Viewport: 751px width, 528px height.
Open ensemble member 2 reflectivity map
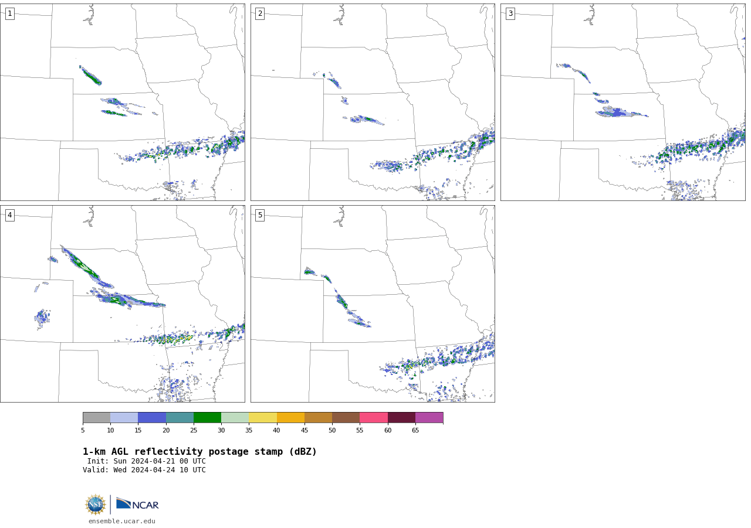click(x=373, y=102)
